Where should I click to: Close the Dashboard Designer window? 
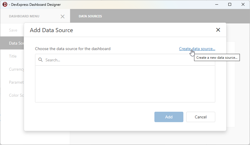point(243,4)
